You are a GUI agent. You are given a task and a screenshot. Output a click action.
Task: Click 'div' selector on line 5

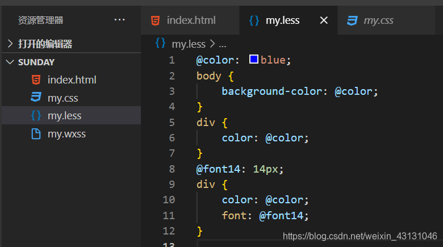pyautogui.click(x=206, y=123)
